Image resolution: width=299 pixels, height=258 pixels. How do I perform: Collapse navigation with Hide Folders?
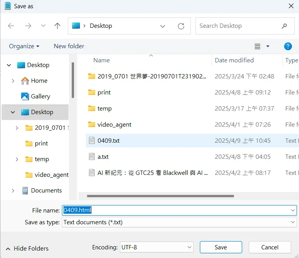tap(27, 248)
